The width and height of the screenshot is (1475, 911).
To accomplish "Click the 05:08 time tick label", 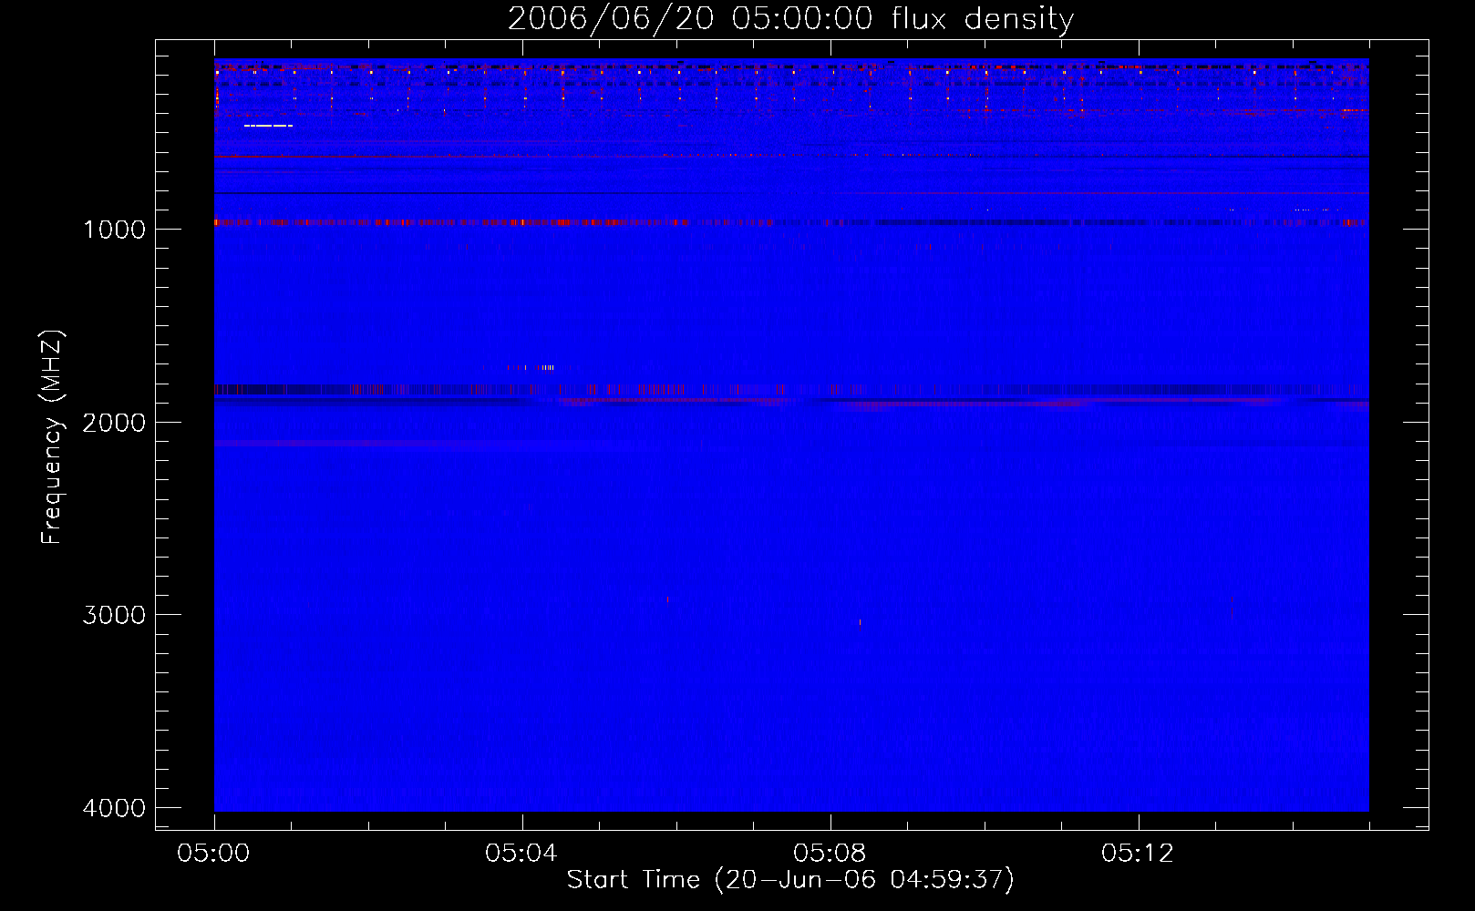I will tap(830, 854).
